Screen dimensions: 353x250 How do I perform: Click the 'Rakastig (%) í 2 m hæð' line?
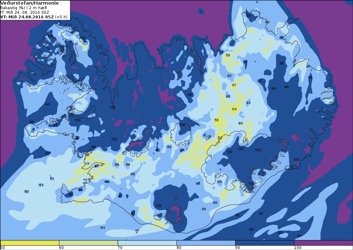pos(24,8)
